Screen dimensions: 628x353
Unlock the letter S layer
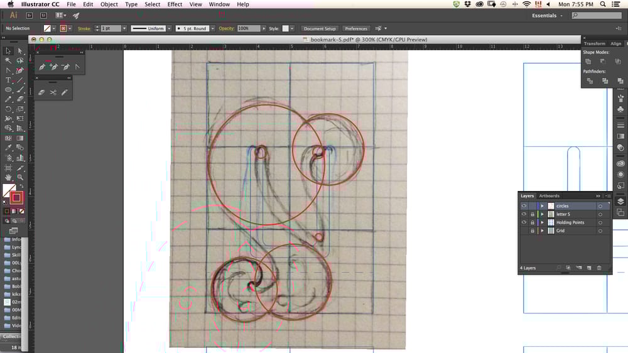533,214
